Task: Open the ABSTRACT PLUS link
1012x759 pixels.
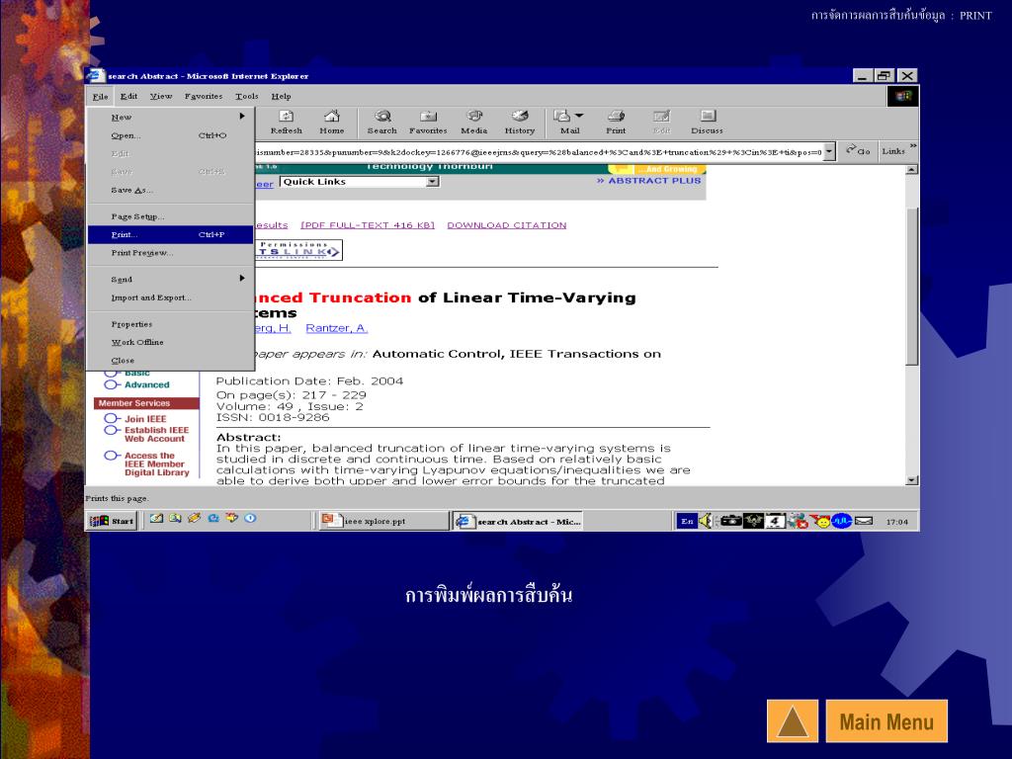Action: point(648,181)
